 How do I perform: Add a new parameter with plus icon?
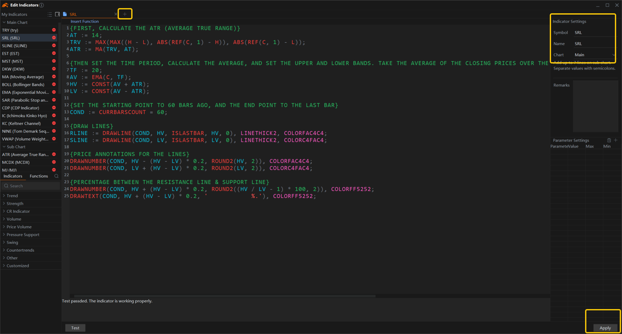click(616, 141)
